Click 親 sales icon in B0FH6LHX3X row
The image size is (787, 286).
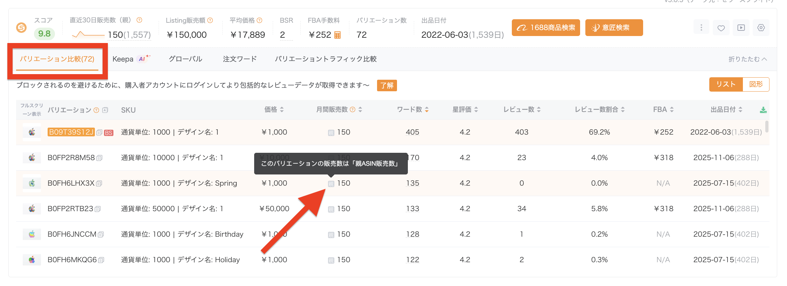pyautogui.click(x=331, y=184)
